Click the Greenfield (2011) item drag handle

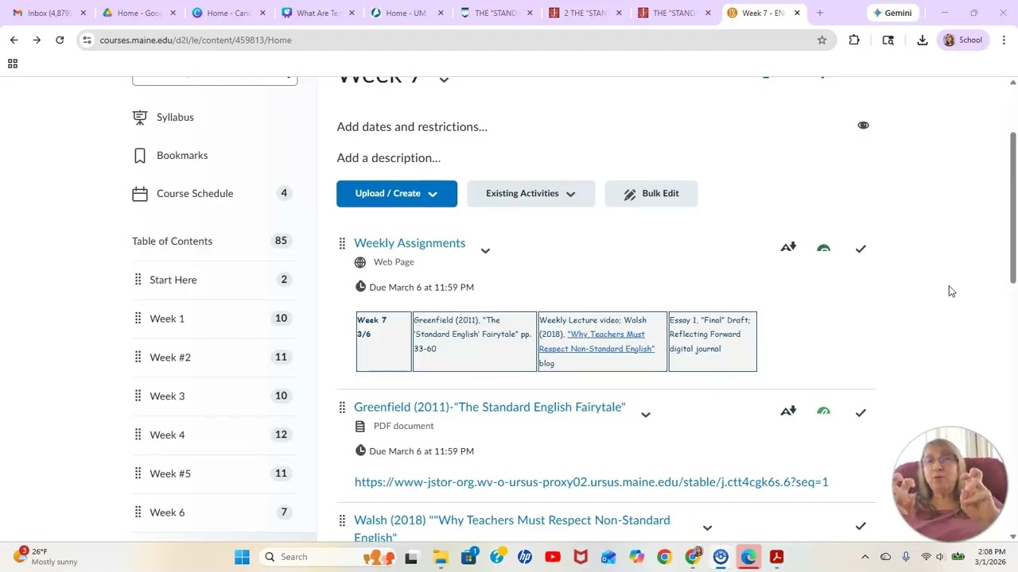342,407
